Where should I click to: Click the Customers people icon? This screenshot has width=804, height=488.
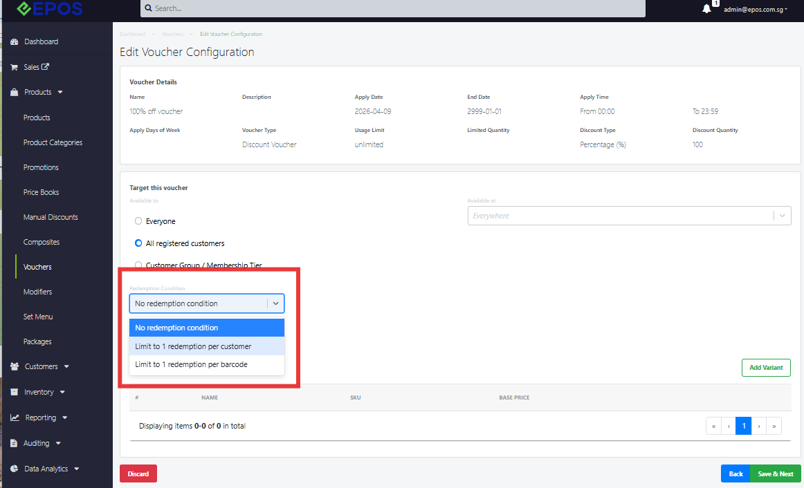pyautogui.click(x=15, y=366)
